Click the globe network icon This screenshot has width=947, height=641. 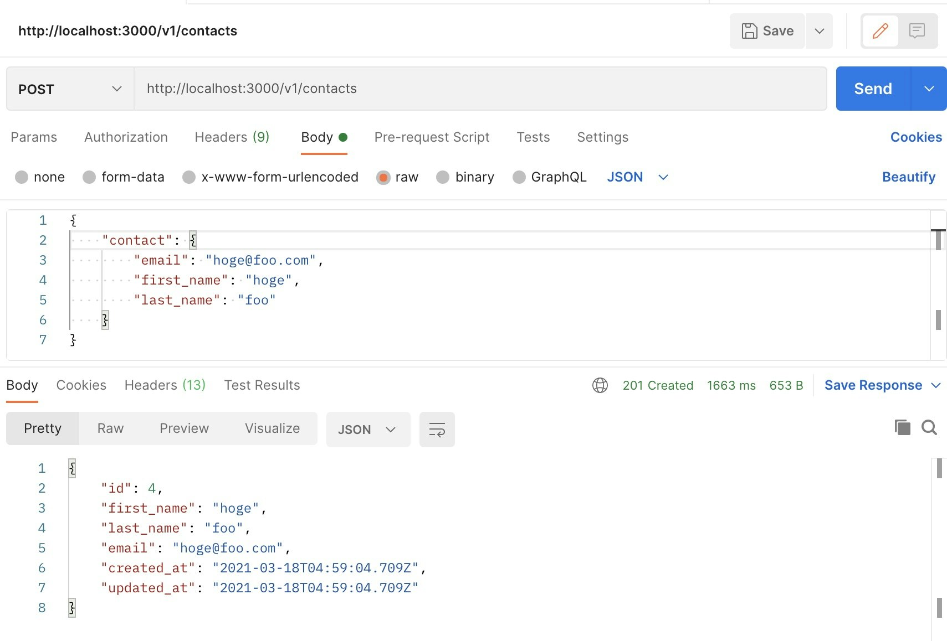pyautogui.click(x=600, y=385)
